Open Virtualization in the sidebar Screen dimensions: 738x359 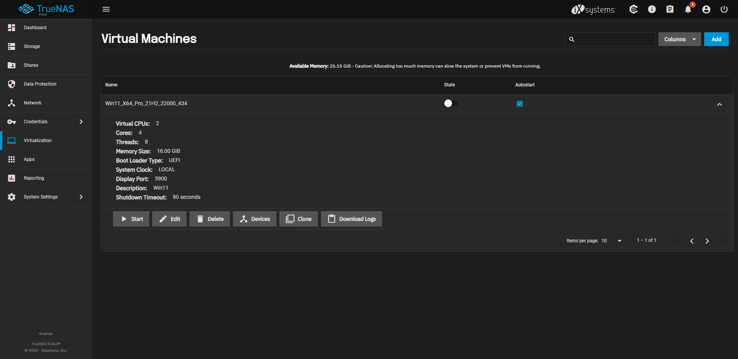click(46, 141)
